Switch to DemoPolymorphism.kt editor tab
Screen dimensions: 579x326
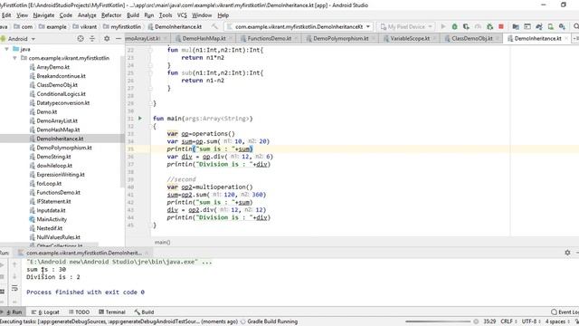tap(340, 38)
